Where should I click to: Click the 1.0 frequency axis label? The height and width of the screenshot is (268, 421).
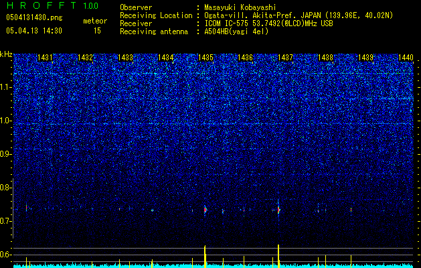click(5, 121)
